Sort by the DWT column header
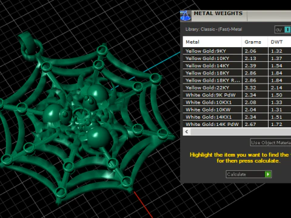This screenshot has width=291, height=218. coord(279,42)
